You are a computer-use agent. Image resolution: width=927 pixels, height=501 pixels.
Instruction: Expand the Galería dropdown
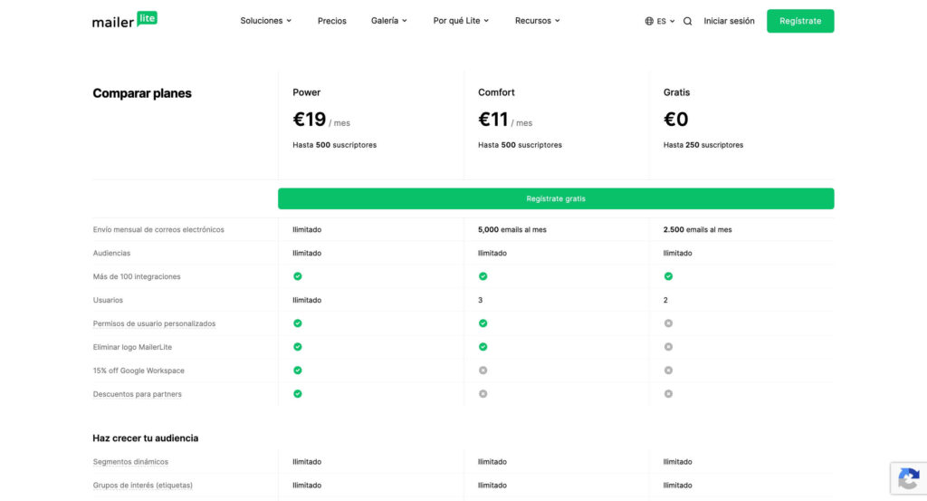[389, 21]
